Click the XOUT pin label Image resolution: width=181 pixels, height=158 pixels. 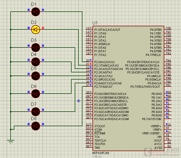[x=158, y=141]
